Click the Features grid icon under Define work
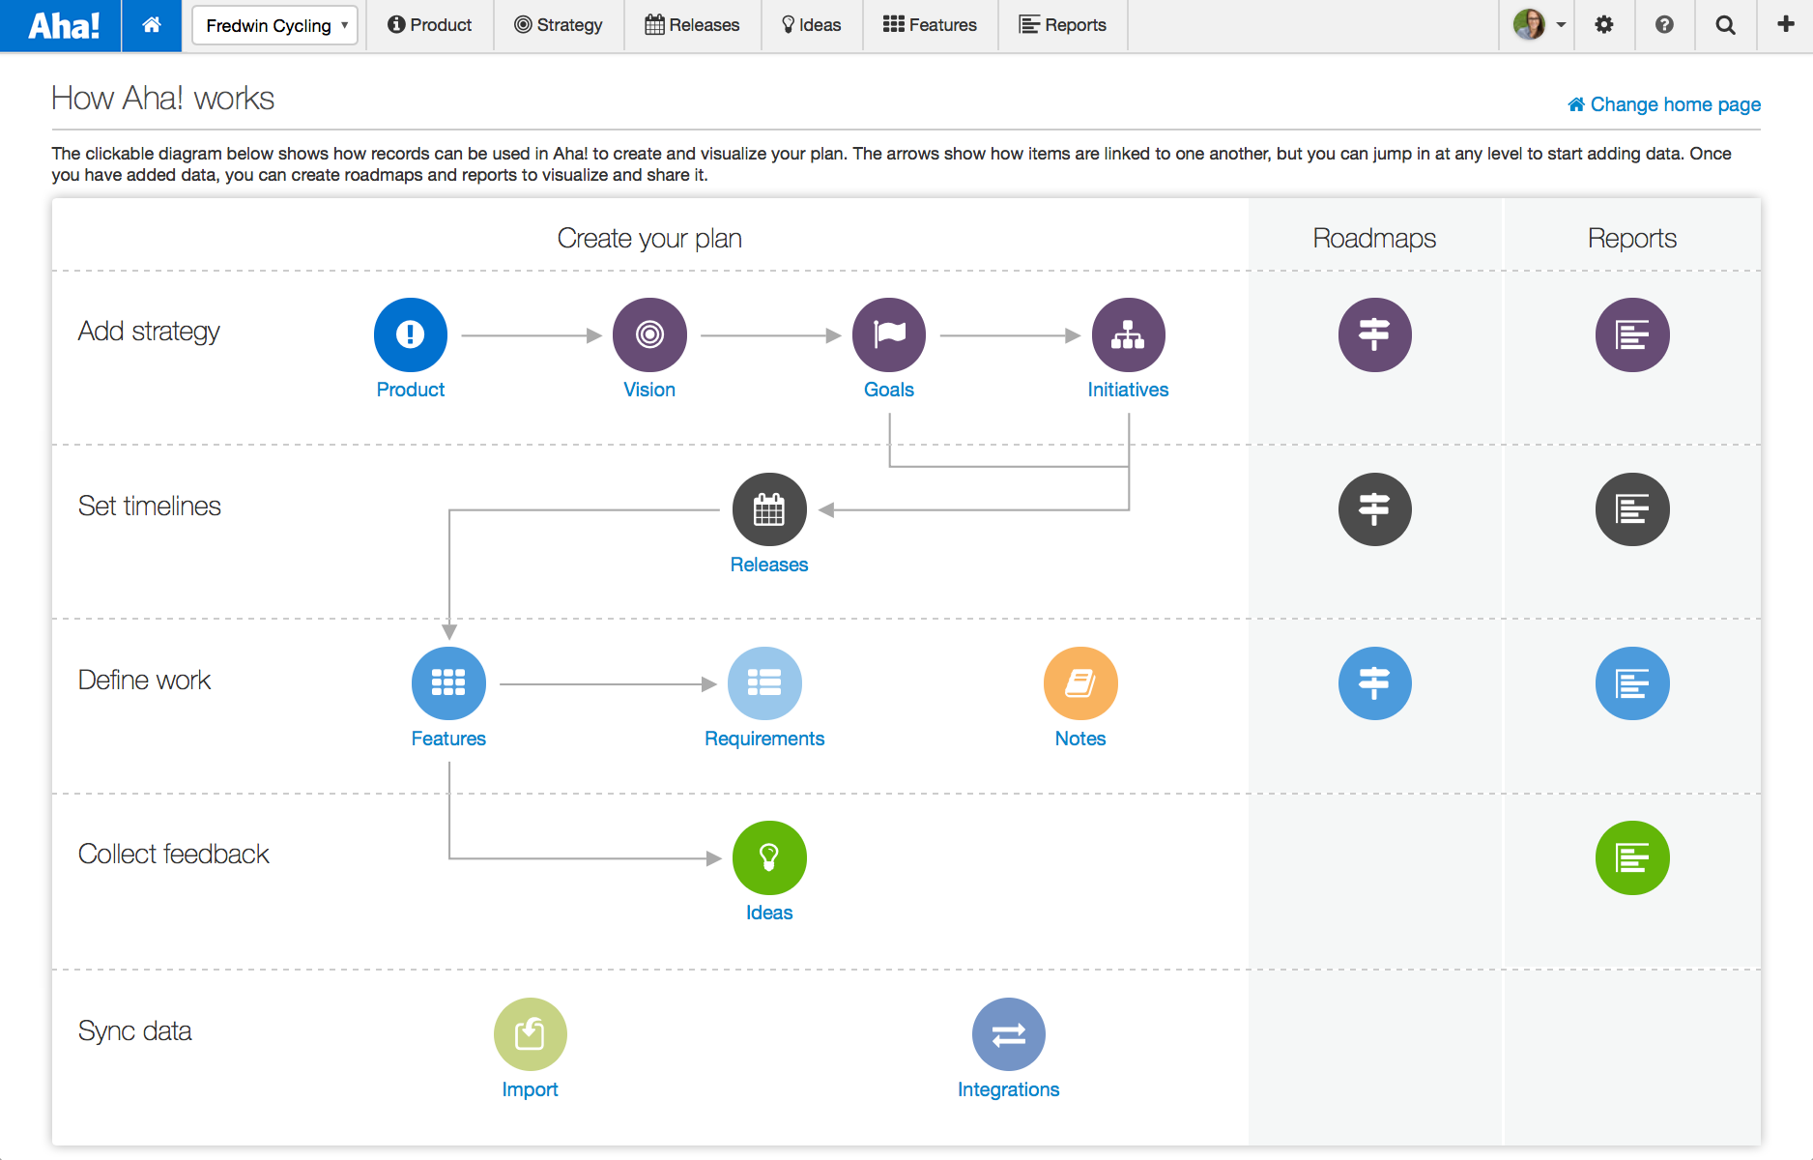 448,682
